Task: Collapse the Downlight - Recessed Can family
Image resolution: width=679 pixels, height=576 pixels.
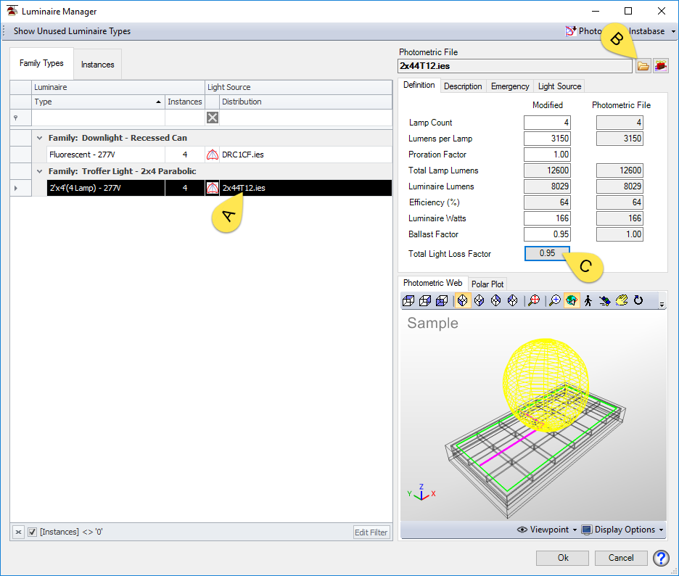Action: click(38, 138)
